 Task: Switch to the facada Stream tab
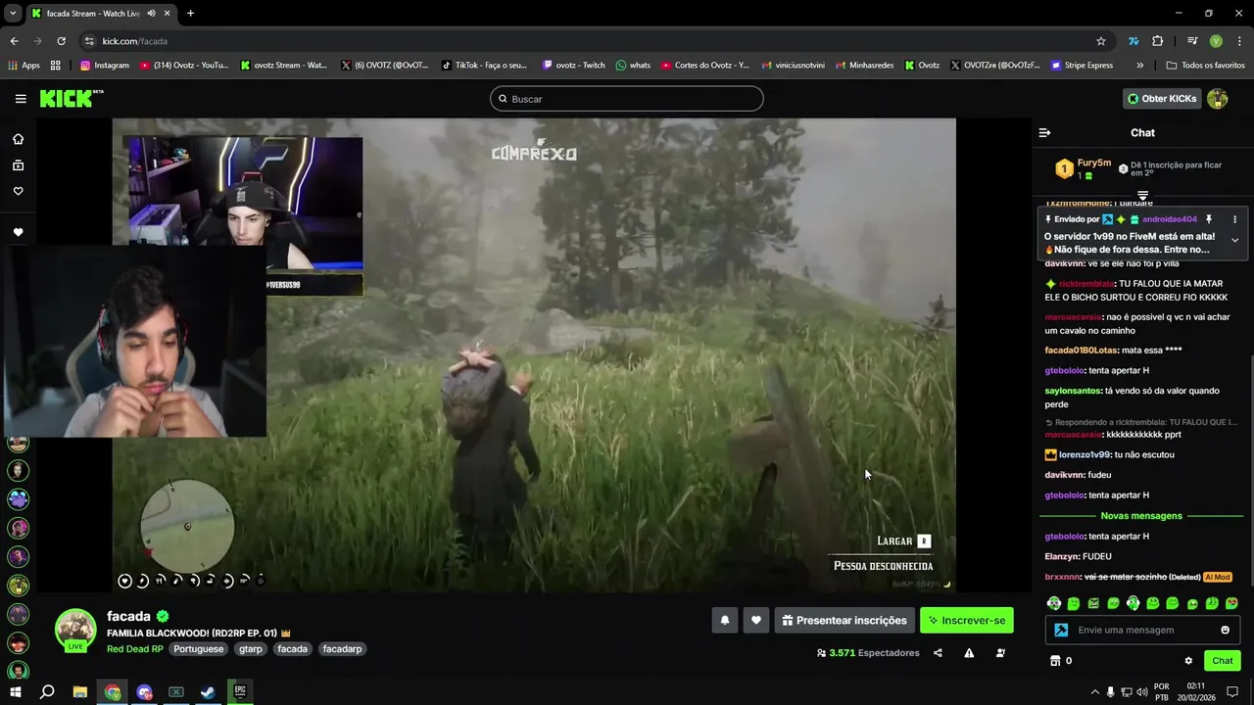pyautogui.click(x=101, y=13)
